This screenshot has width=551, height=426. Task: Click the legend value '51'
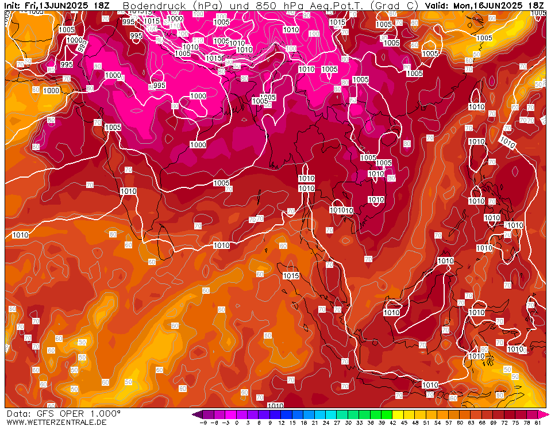point(427,423)
